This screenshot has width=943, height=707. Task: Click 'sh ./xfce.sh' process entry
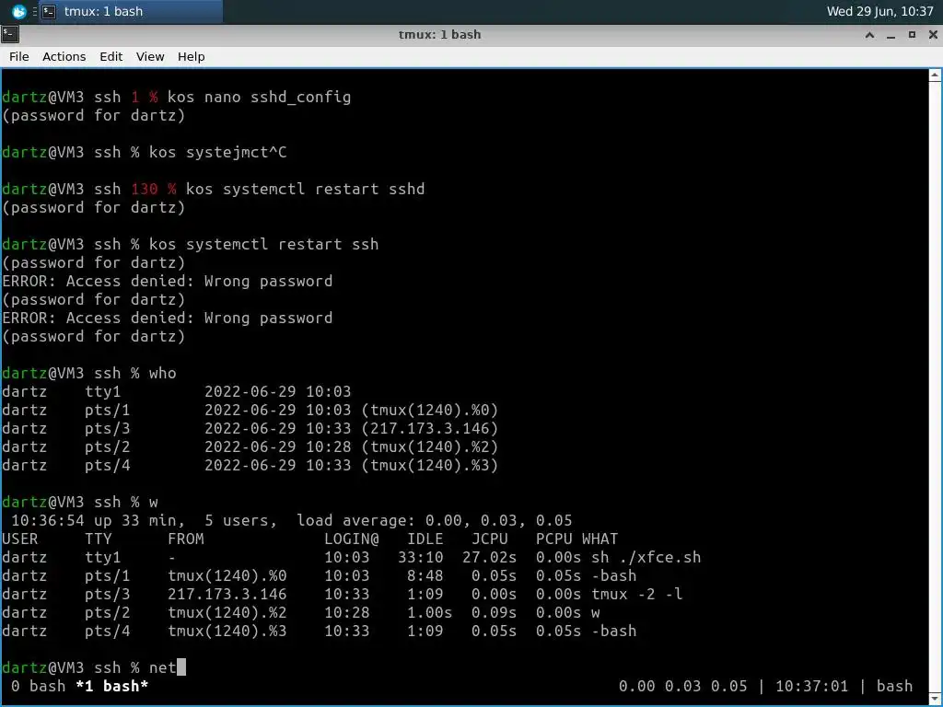click(646, 557)
